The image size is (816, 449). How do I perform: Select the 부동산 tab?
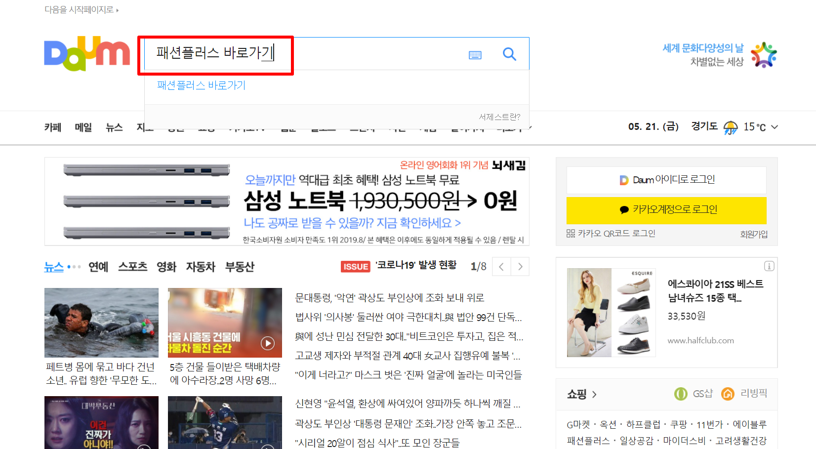(240, 267)
